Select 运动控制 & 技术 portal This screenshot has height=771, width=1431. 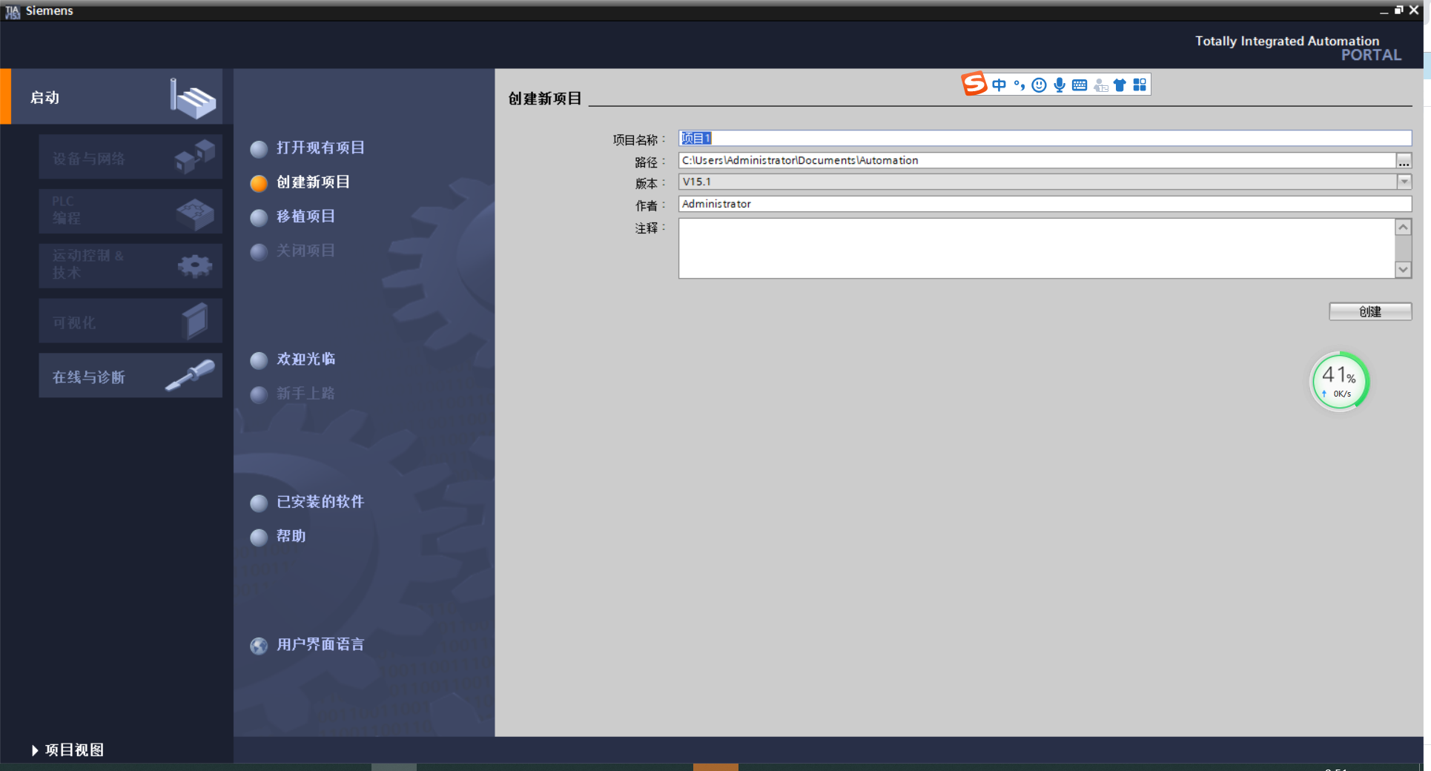[130, 265]
